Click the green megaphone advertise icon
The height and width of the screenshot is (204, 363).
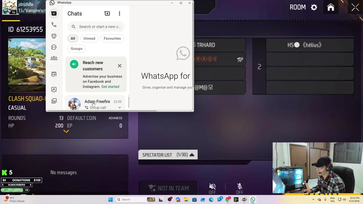pyautogui.click(x=74, y=64)
